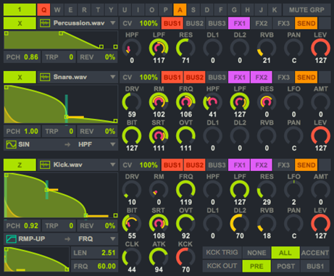Click the FRQ 60.00 field
The width and height of the screenshot is (334, 276).
[94, 266]
